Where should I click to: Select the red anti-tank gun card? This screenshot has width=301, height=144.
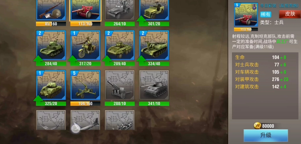85,10
